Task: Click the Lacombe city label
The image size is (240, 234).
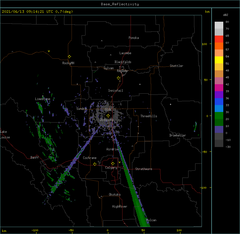Action: point(125,53)
